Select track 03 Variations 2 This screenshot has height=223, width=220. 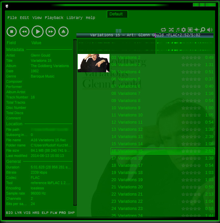point(163,58)
